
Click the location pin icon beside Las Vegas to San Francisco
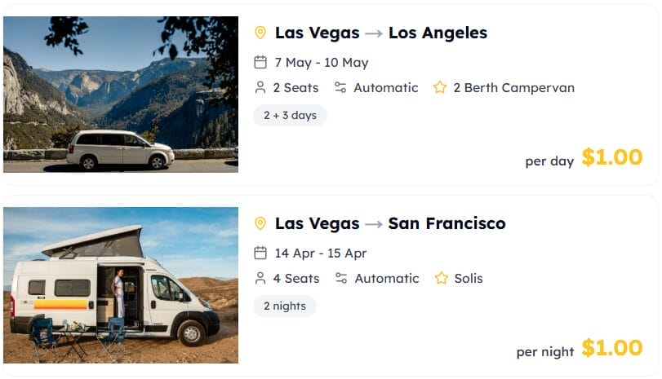(x=260, y=223)
